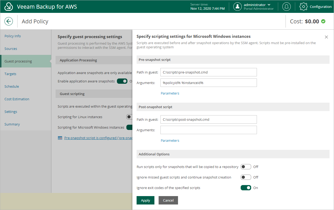334x210 pixels.
Task: Click the server time Nov 12, 2020 text
Action: (208, 9)
